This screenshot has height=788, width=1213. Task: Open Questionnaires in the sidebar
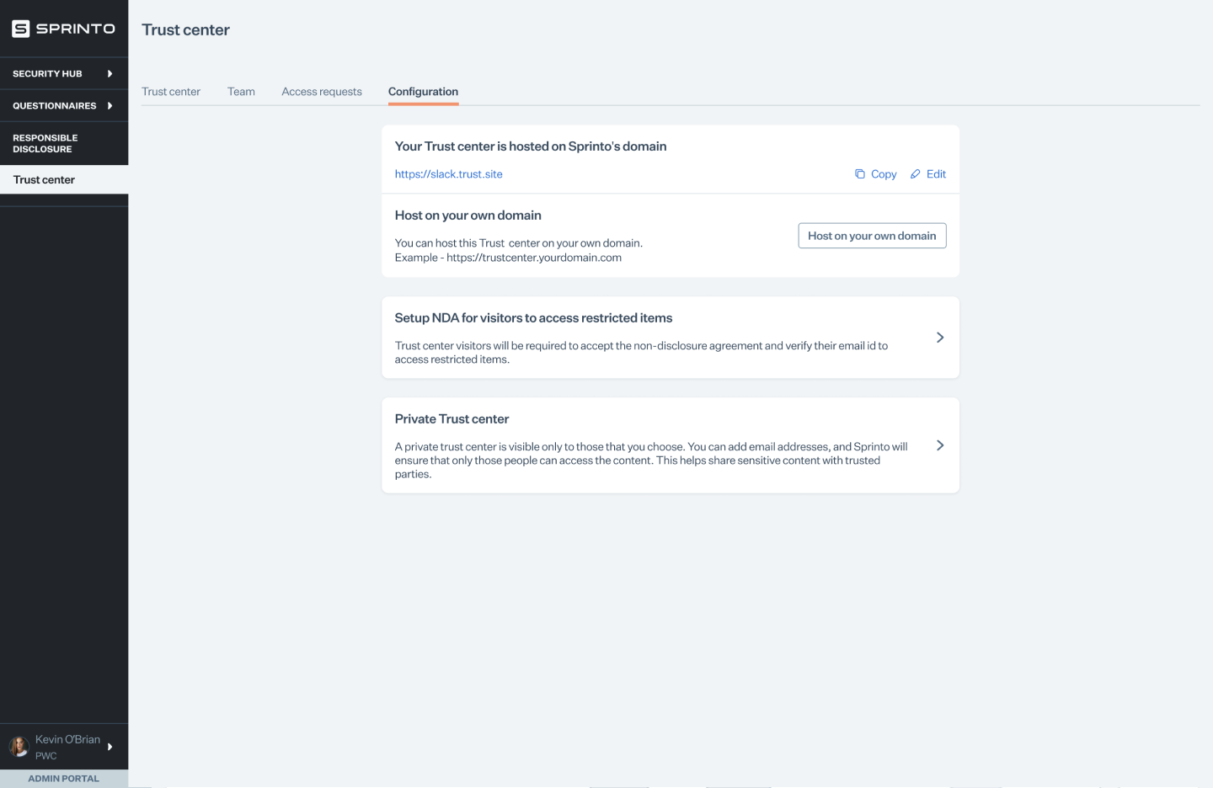click(64, 106)
